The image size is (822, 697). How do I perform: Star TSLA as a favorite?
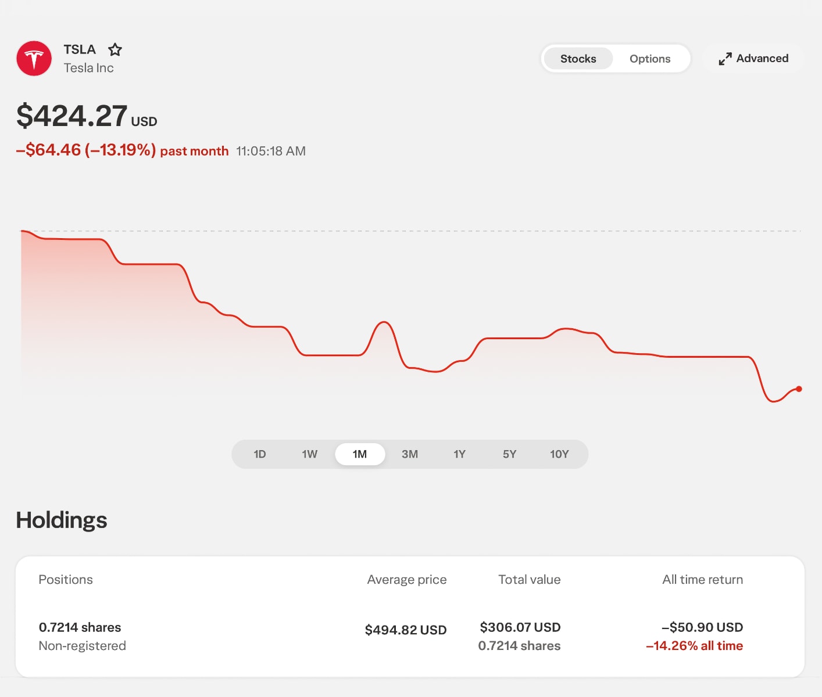[115, 50]
